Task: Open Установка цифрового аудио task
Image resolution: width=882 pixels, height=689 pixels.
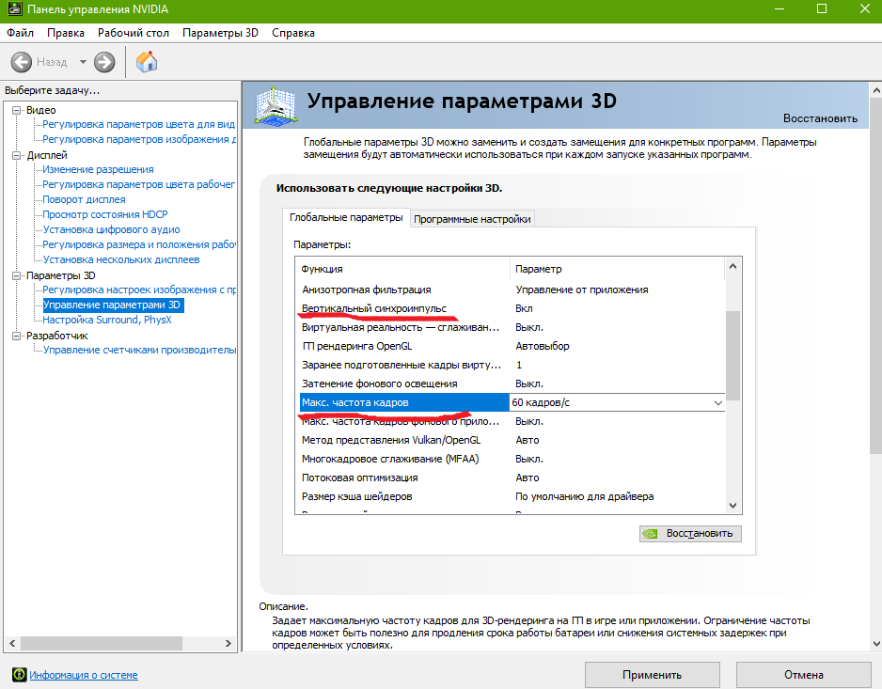Action: pyautogui.click(x=111, y=229)
